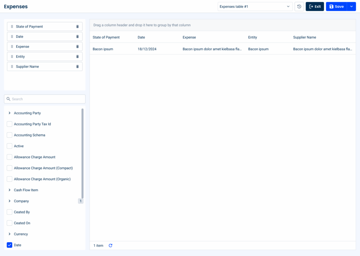Click the drag handle beside Supplier Name
Screen dimensions: 360x256
click(12, 66)
